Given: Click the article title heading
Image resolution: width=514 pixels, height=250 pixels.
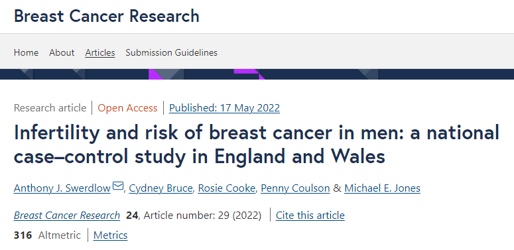Looking at the screenshot, I should 257,144.
